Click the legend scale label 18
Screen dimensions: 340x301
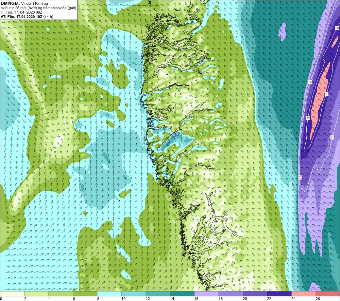coord(221,299)
